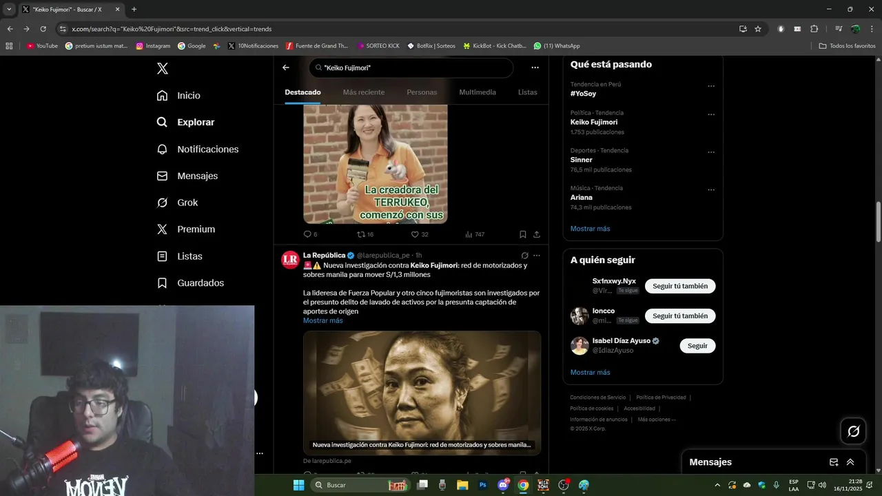The width and height of the screenshot is (882, 496).
Task: Open Política de Privacidad link
Action: point(661,397)
